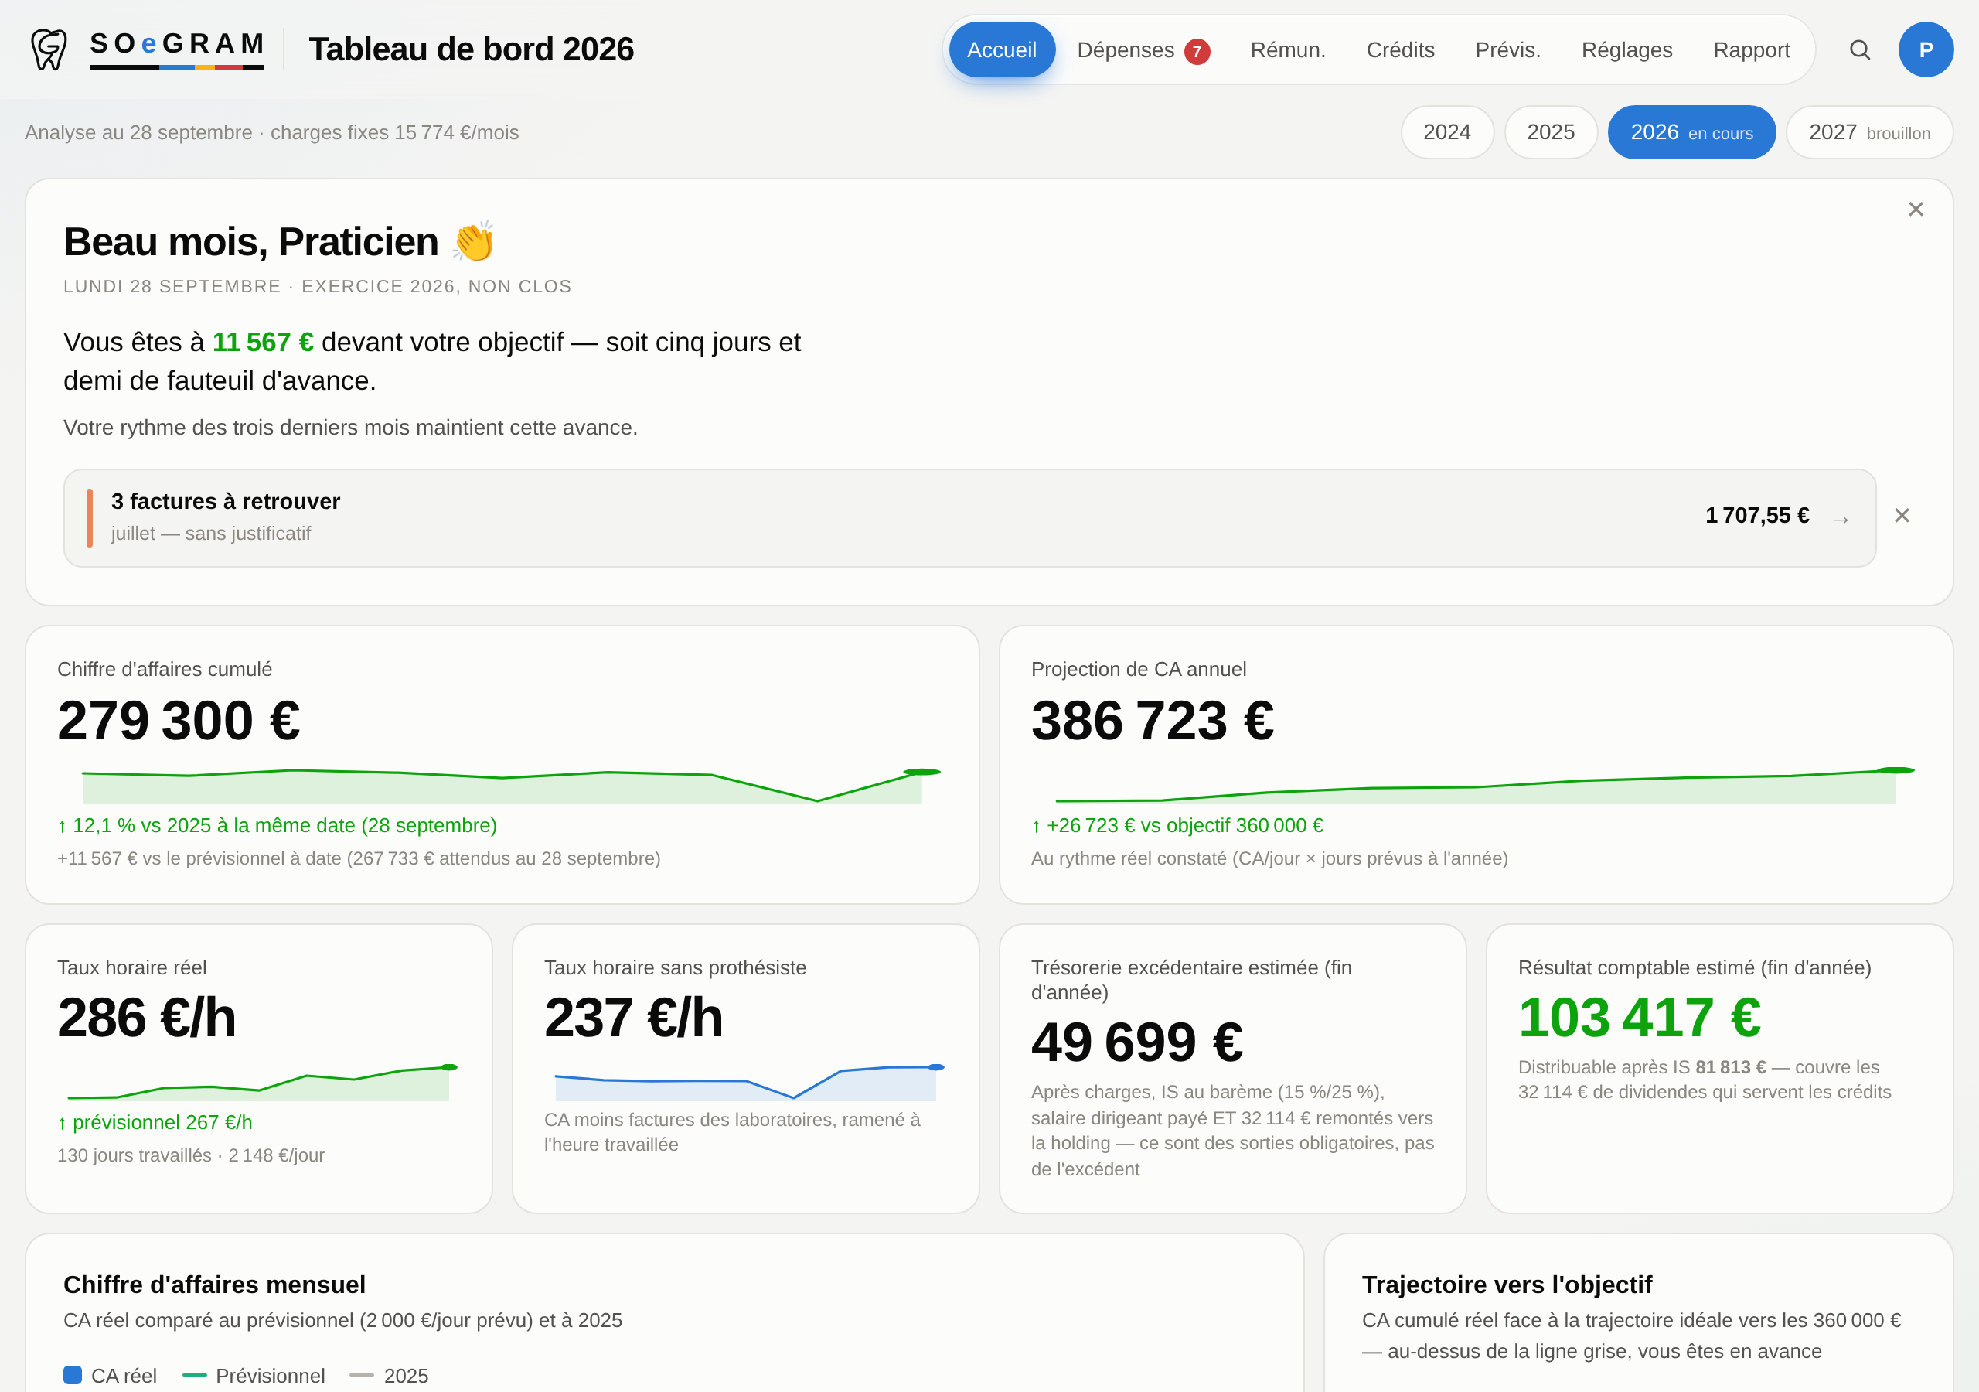Open the 3 factures à retrouver row
The height and width of the screenshot is (1392, 1979).
pos(969,517)
